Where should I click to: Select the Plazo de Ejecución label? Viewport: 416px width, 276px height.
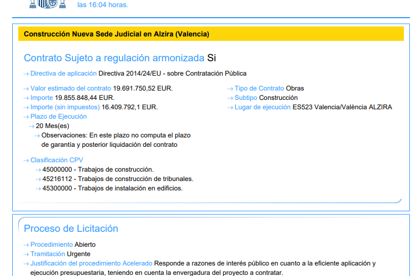click(59, 116)
